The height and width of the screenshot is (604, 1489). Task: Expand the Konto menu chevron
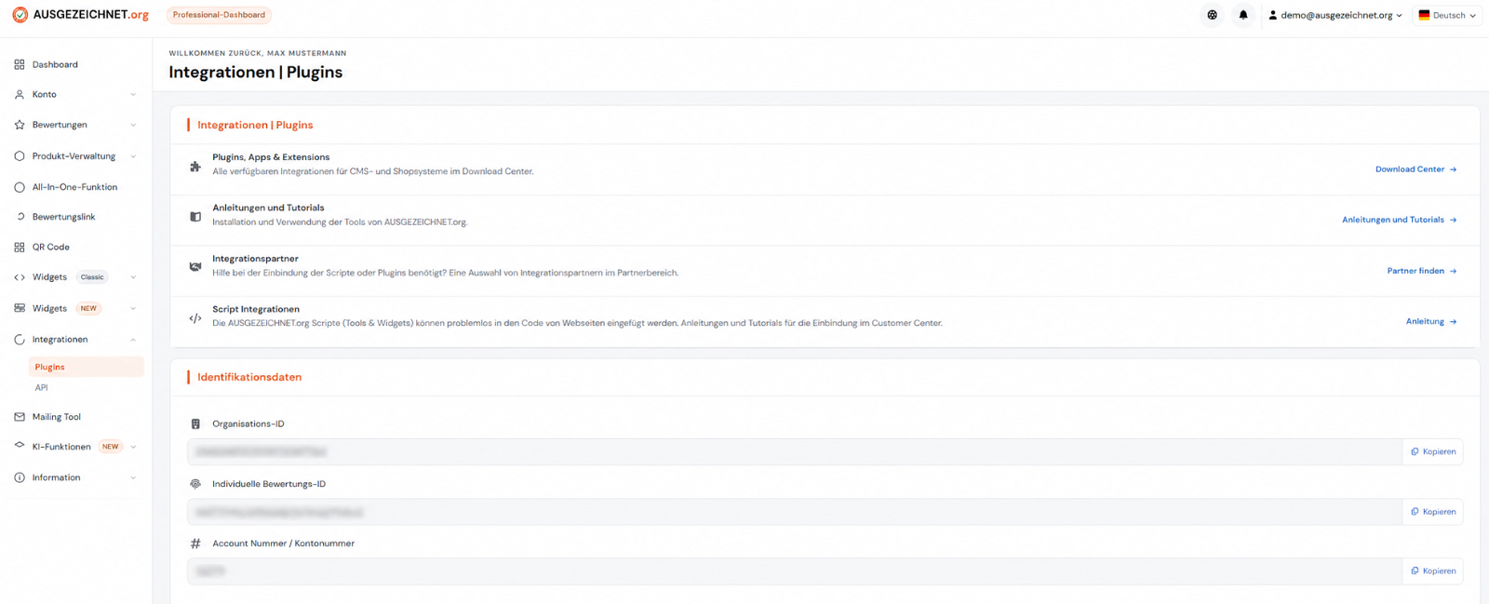(133, 94)
